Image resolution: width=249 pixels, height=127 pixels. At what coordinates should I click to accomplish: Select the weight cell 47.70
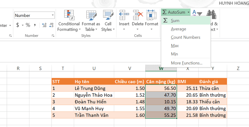pos(161,95)
